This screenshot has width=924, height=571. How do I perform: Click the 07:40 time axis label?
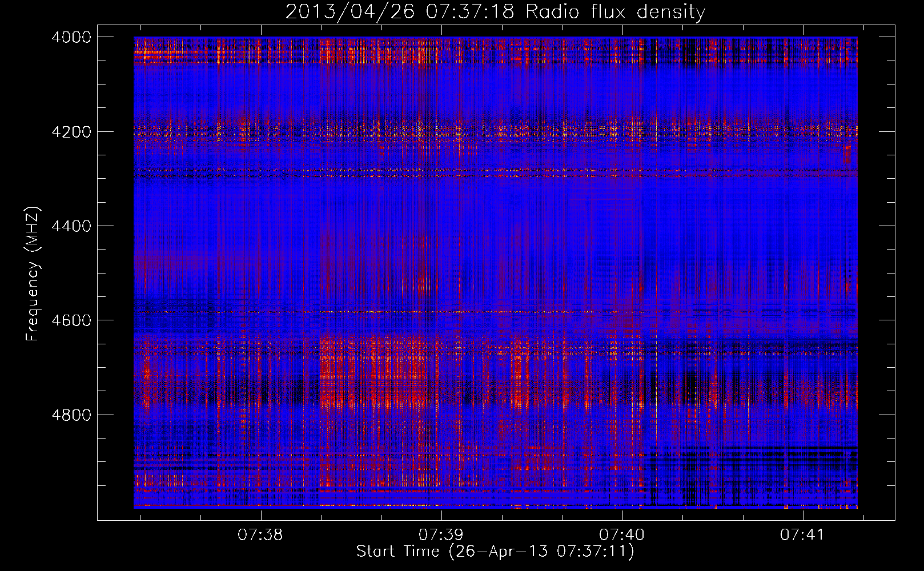tap(622, 535)
